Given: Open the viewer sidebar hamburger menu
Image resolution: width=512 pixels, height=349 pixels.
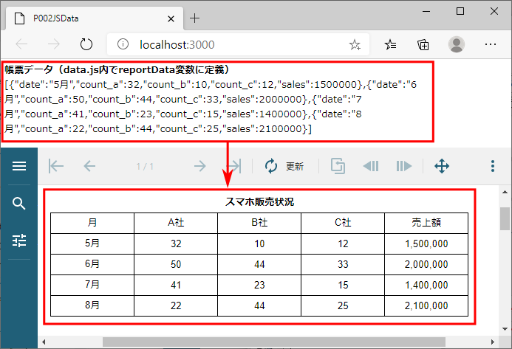Looking at the screenshot, I should coord(19,166).
